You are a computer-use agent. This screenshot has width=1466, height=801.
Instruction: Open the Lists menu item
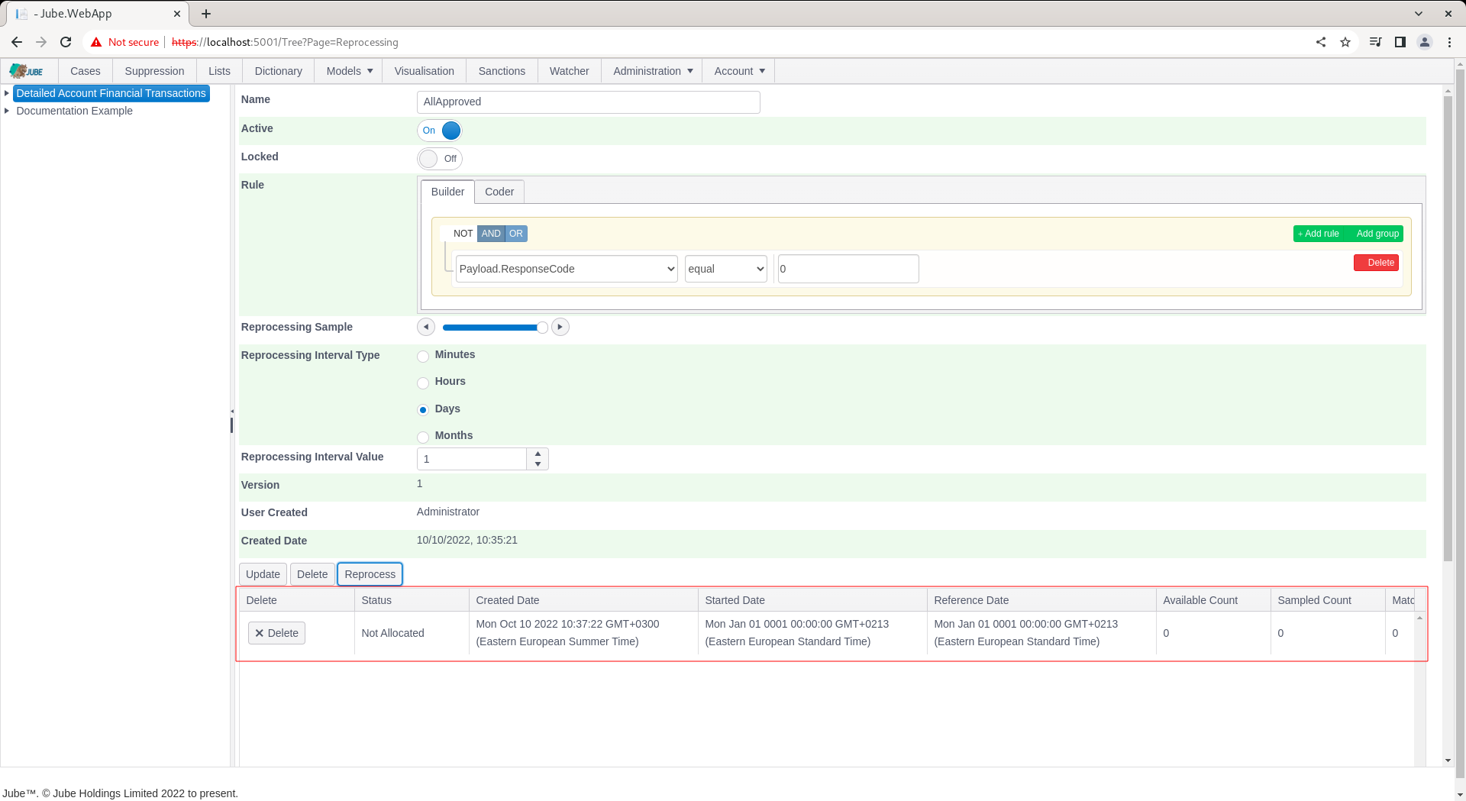219,71
